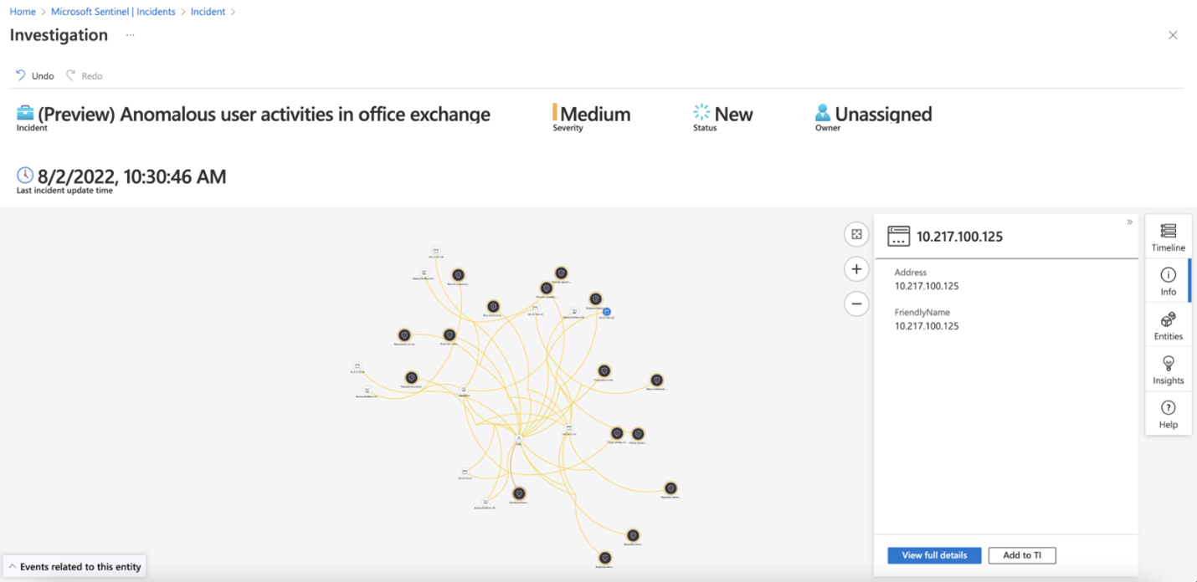Select the highlighted blue IP node
Screen dimensions: 1197x582
click(x=608, y=312)
